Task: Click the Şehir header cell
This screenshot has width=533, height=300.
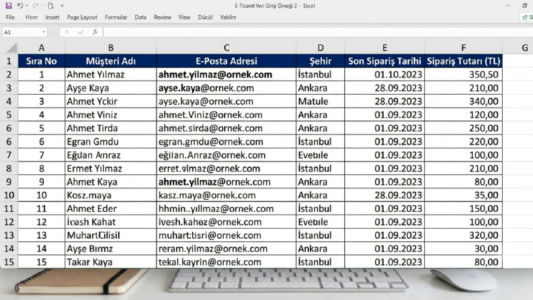Action: (x=320, y=61)
